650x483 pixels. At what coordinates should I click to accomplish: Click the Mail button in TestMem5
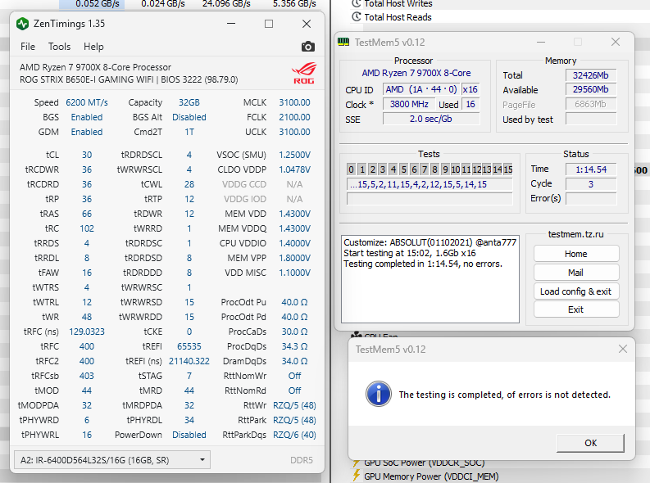point(576,273)
